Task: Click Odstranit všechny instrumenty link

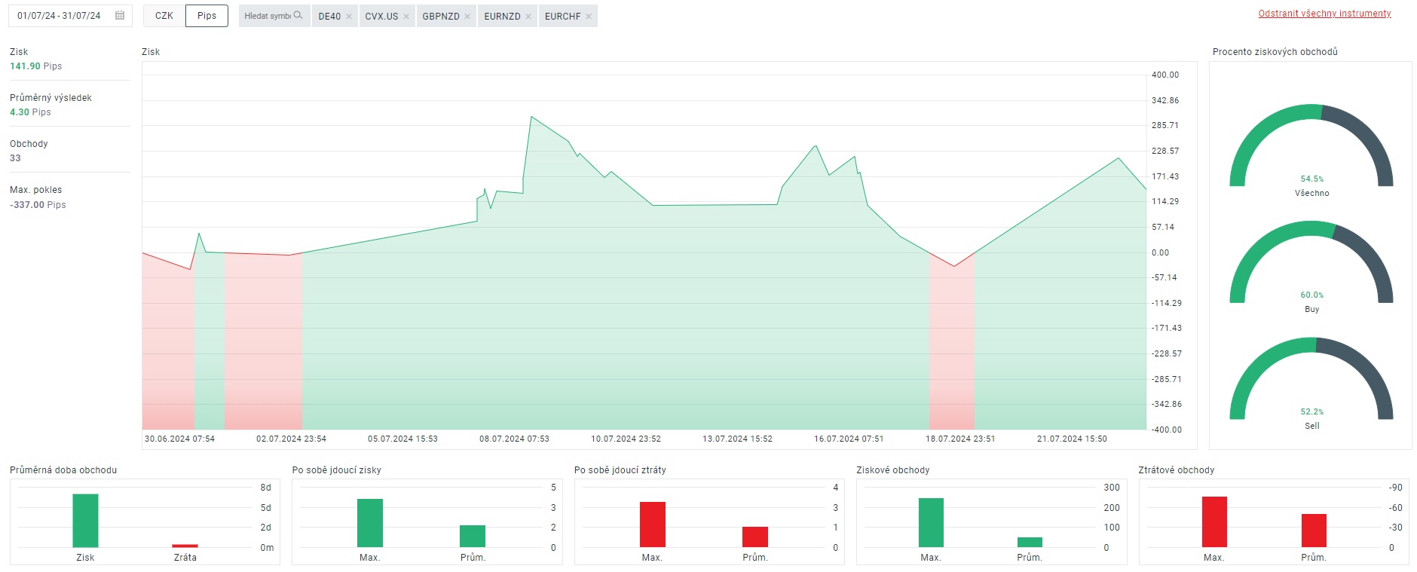Action: [1324, 14]
